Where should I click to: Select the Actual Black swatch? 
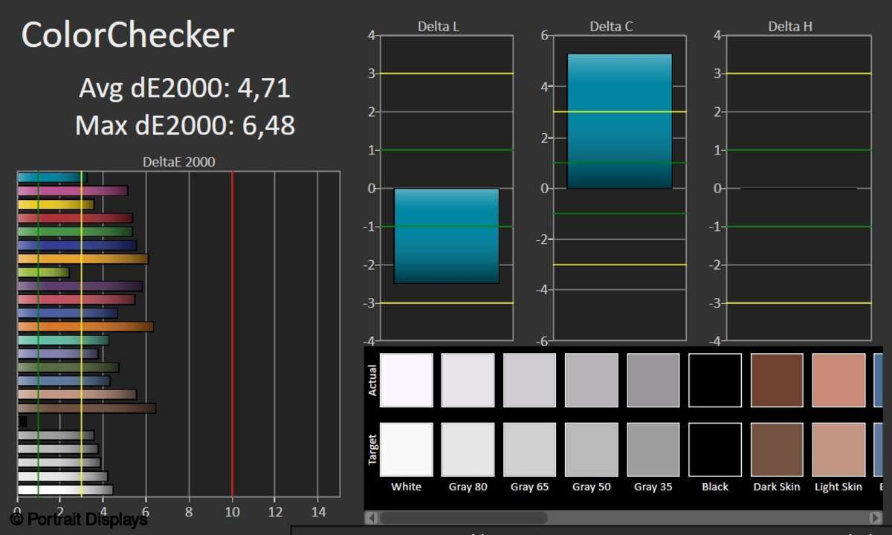coord(715,380)
